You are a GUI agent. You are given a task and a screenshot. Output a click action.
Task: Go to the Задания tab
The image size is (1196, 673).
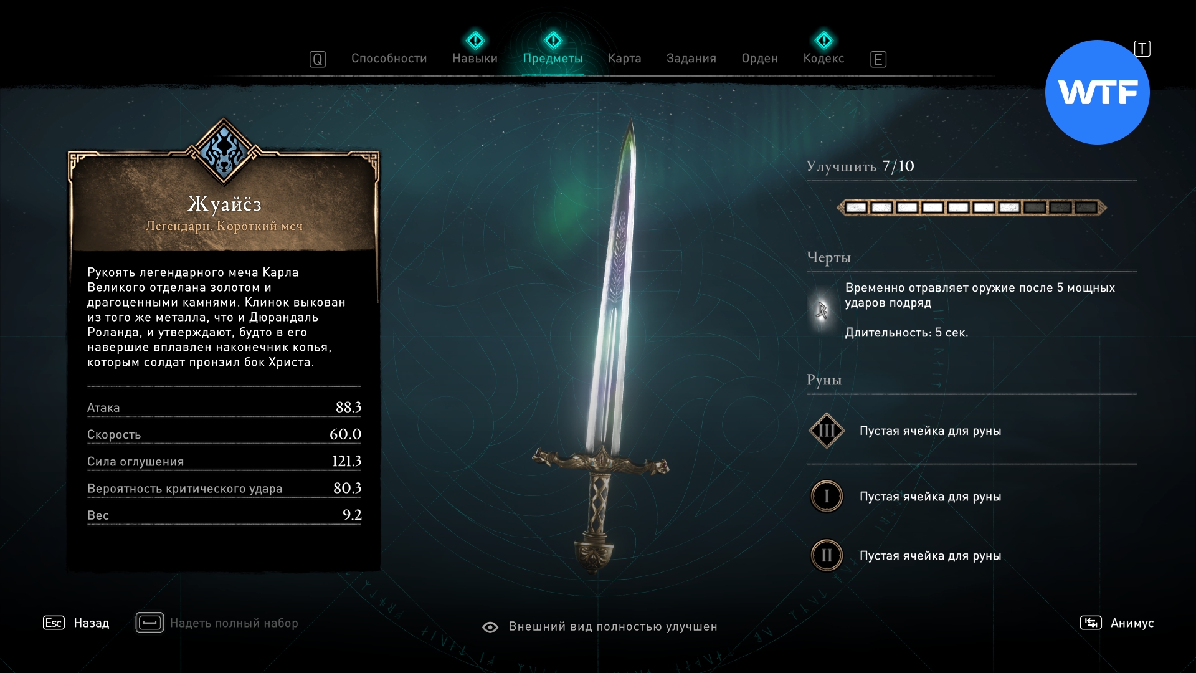tap(691, 59)
